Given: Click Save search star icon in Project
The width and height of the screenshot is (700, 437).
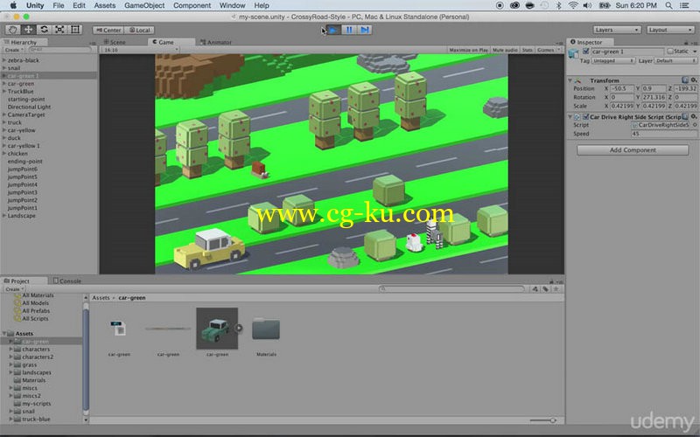Looking at the screenshot, I should (556, 289).
